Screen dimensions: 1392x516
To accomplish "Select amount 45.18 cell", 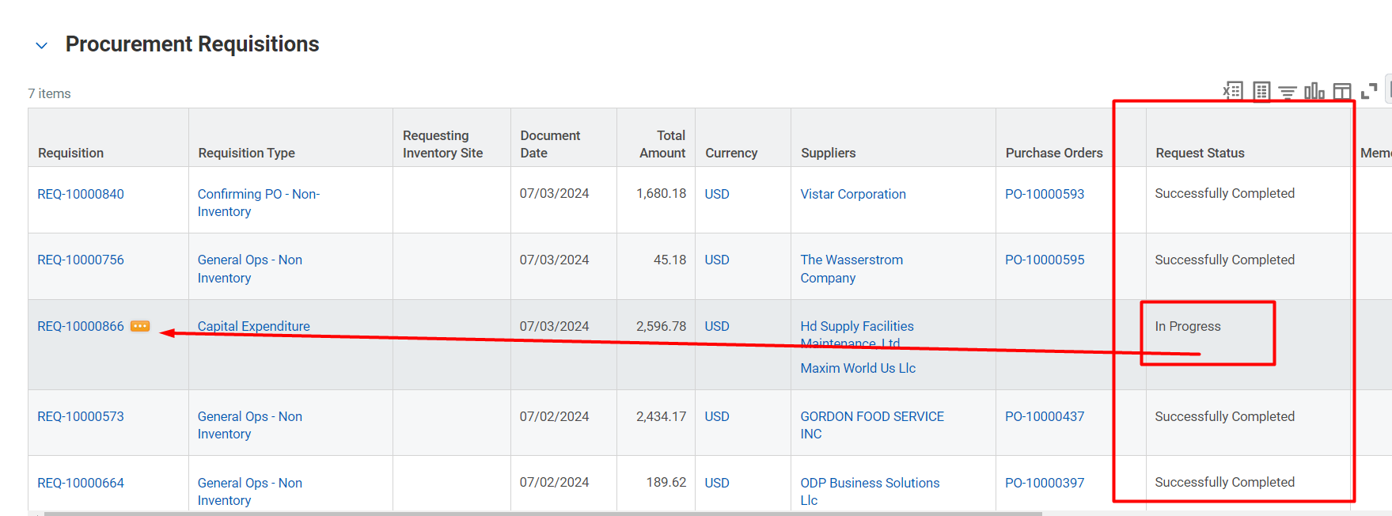I will click(670, 260).
